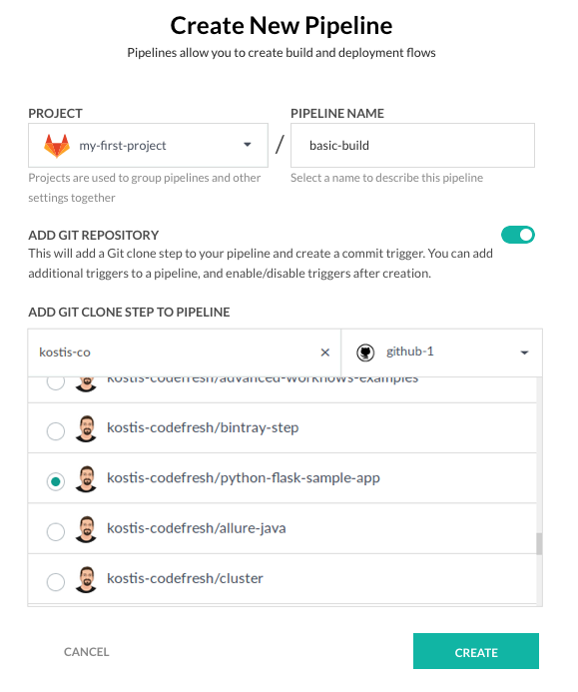The image size is (578, 692).
Task: Click avatar next to bintray-step repository
Action: point(86,428)
